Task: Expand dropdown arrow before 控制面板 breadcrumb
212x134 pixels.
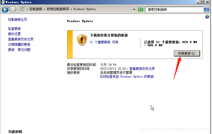Action: click(x=27, y=9)
